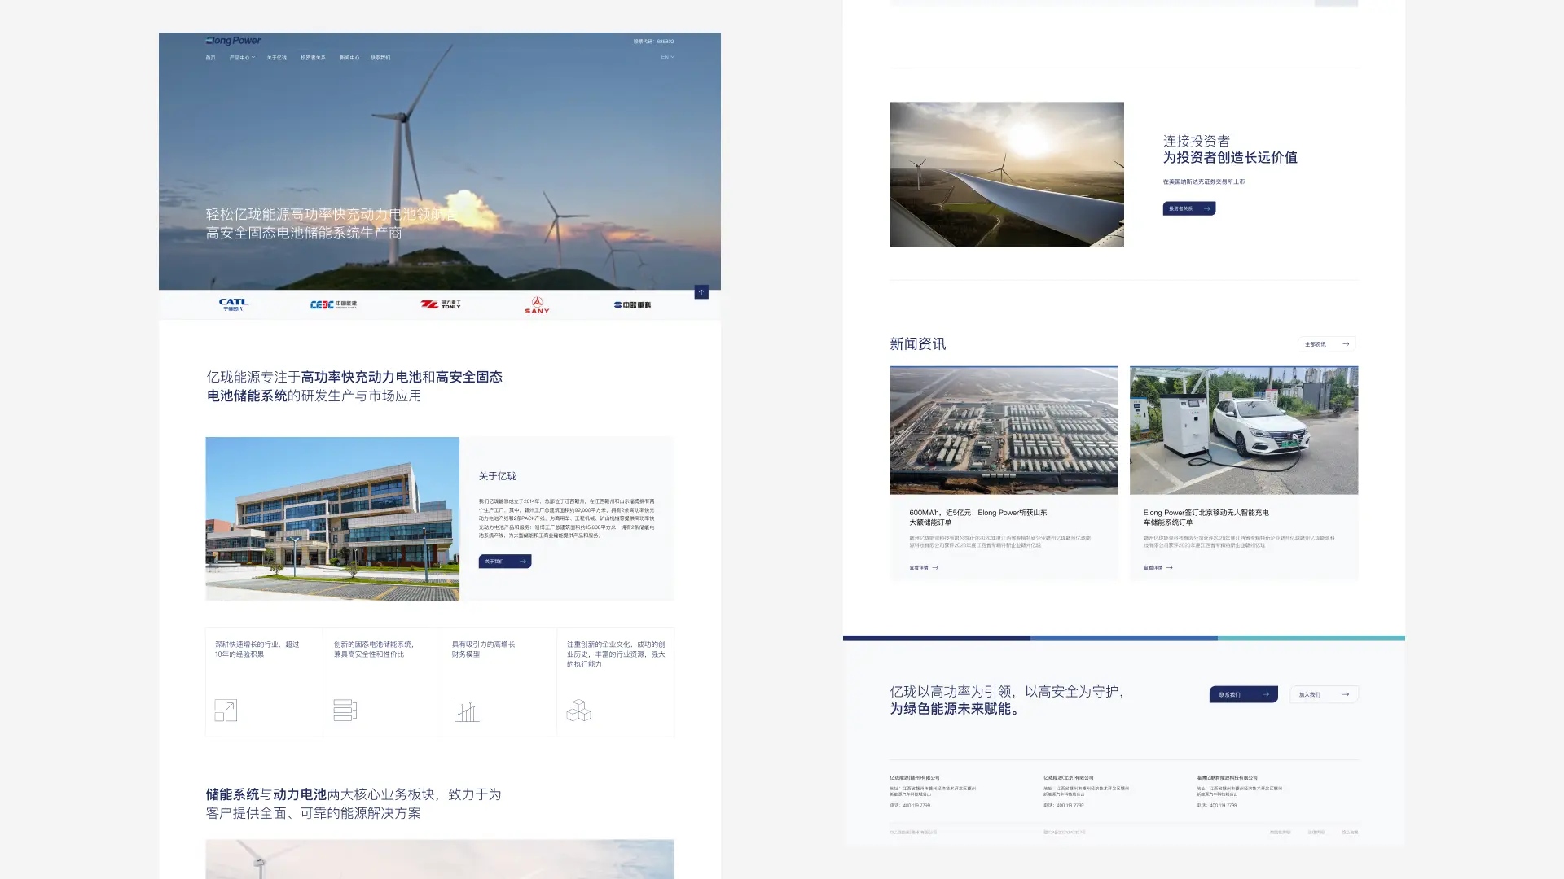
Task: Click the 全部资讯 button
Action: (1326, 344)
